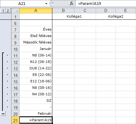The width and height of the screenshot is (136, 124).
Task: Select row 12 header
Action: pos(15,62)
